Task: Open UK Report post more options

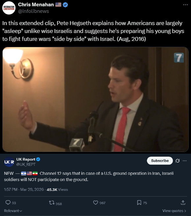Action: pyautogui.click(x=184, y=161)
